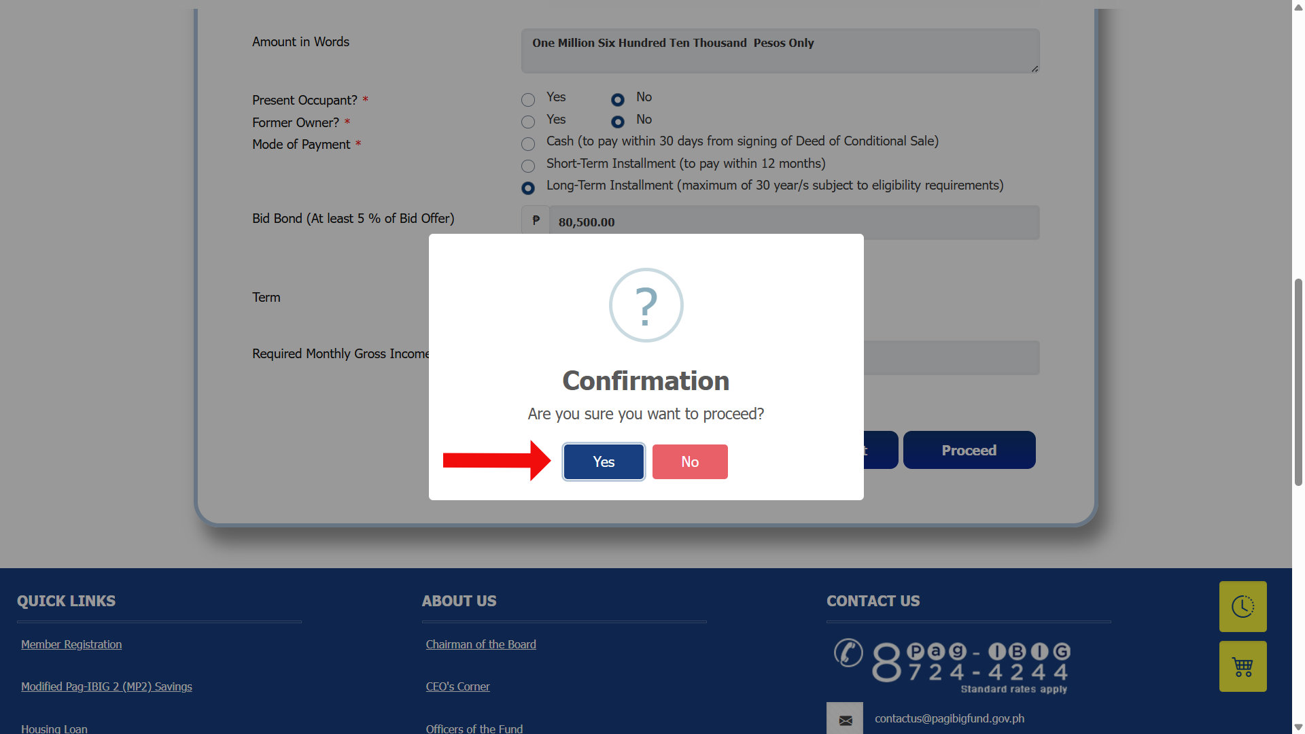This screenshot has height=734, width=1305.
Task: Open the Housing Loan link
Action: (54, 729)
